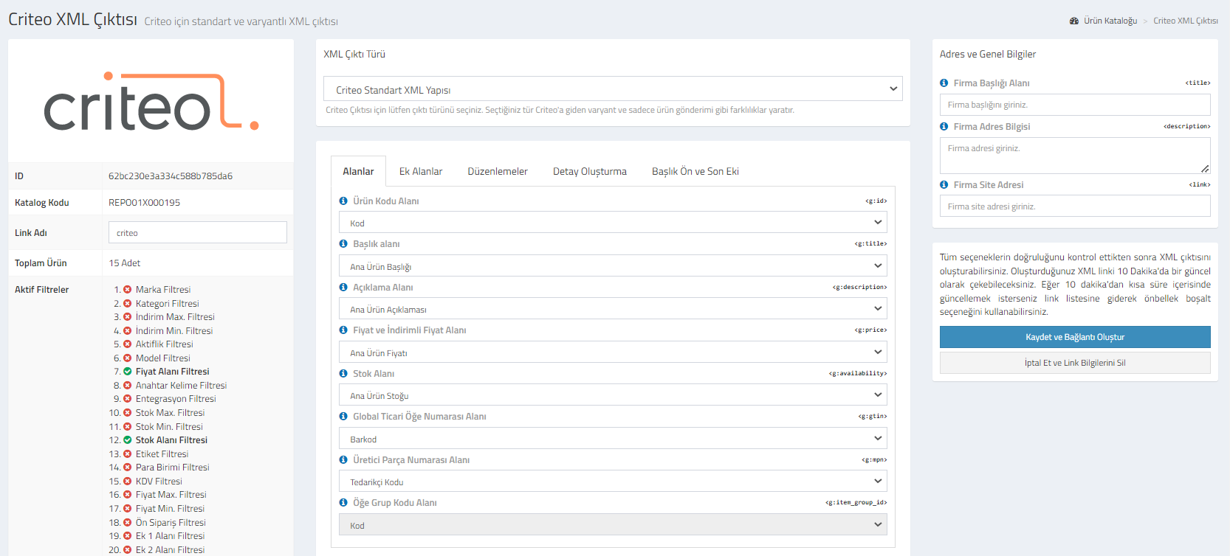1230x556 pixels.
Task: Open the Barkod GTIN dropdown
Action: click(x=613, y=438)
